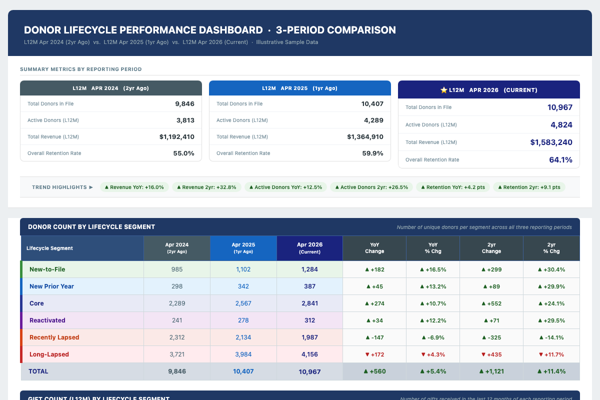Click the TOTAL row label
The image size is (600, 400).
pyautogui.click(x=38, y=371)
